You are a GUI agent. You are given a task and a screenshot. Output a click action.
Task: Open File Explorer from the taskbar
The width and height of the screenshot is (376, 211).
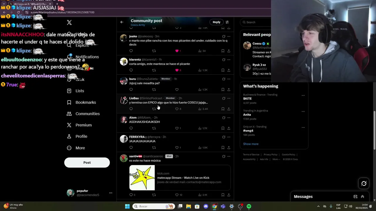point(189,206)
